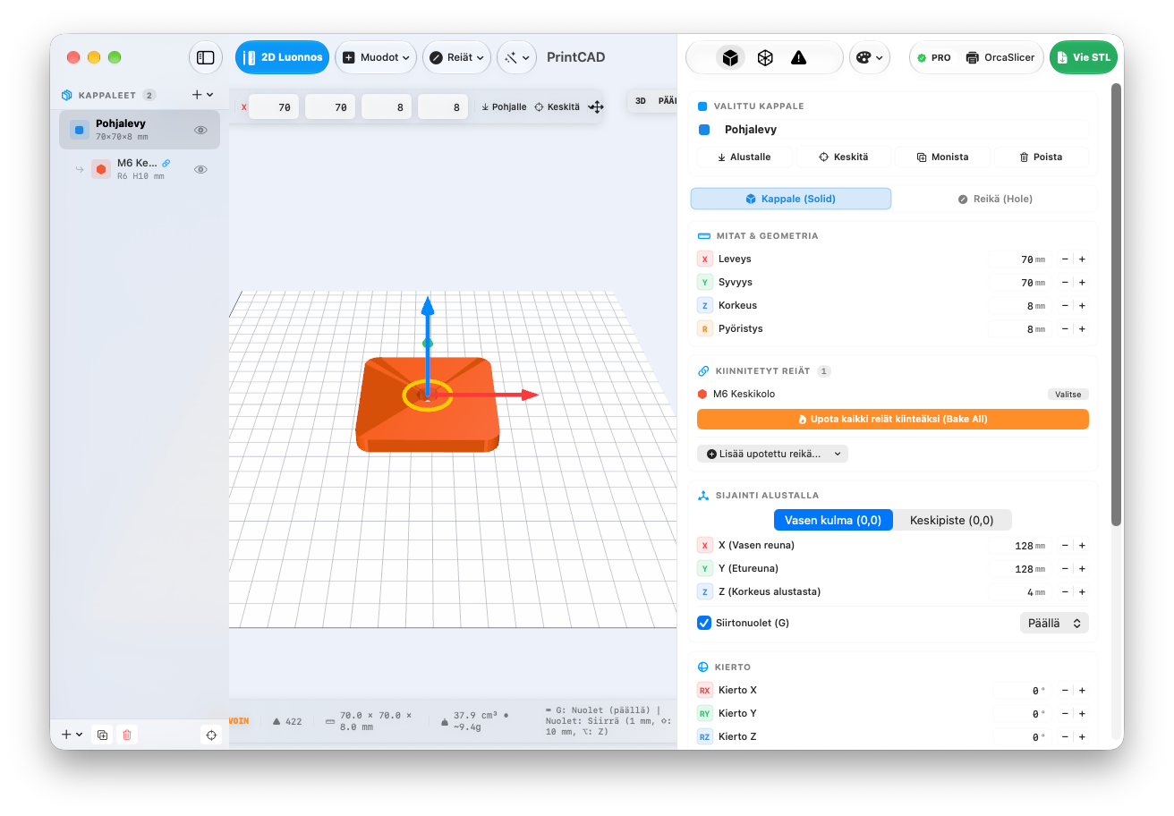The image size is (1174, 816).
Task: Toggle visibility of Pohjalevy object
Action: (201, 130)
